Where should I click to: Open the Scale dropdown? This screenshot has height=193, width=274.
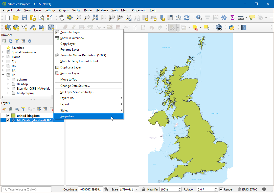(137, 189)
